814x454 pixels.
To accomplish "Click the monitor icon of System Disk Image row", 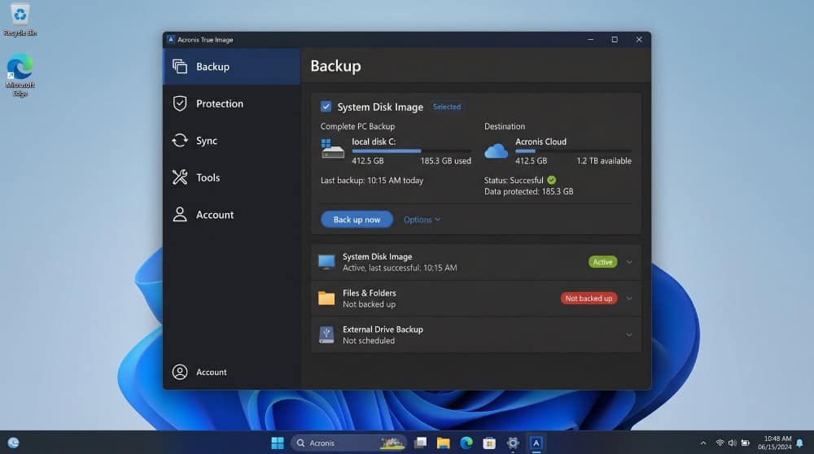I will click(326, 262).
